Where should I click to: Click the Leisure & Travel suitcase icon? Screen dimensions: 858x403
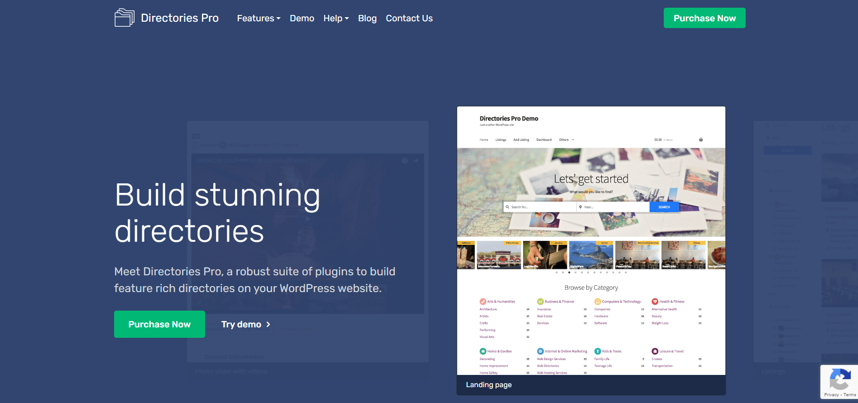pos(655,351)
